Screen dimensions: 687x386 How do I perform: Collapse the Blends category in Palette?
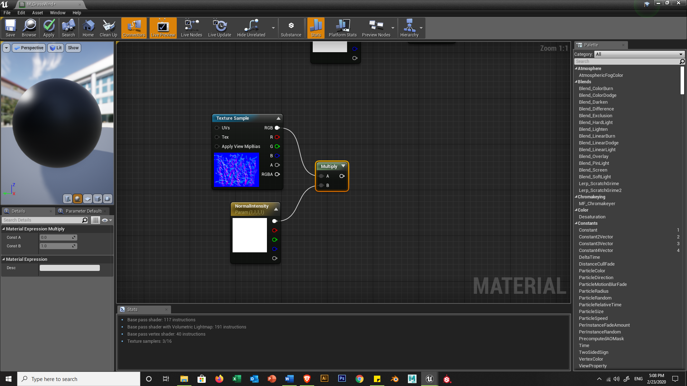point(576,82)
